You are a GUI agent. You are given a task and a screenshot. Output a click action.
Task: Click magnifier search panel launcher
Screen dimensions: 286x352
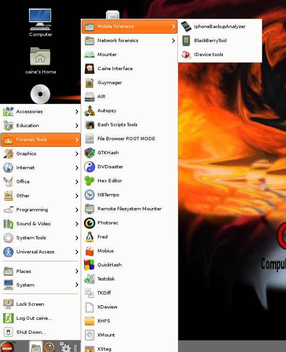[x=50, y=347]
